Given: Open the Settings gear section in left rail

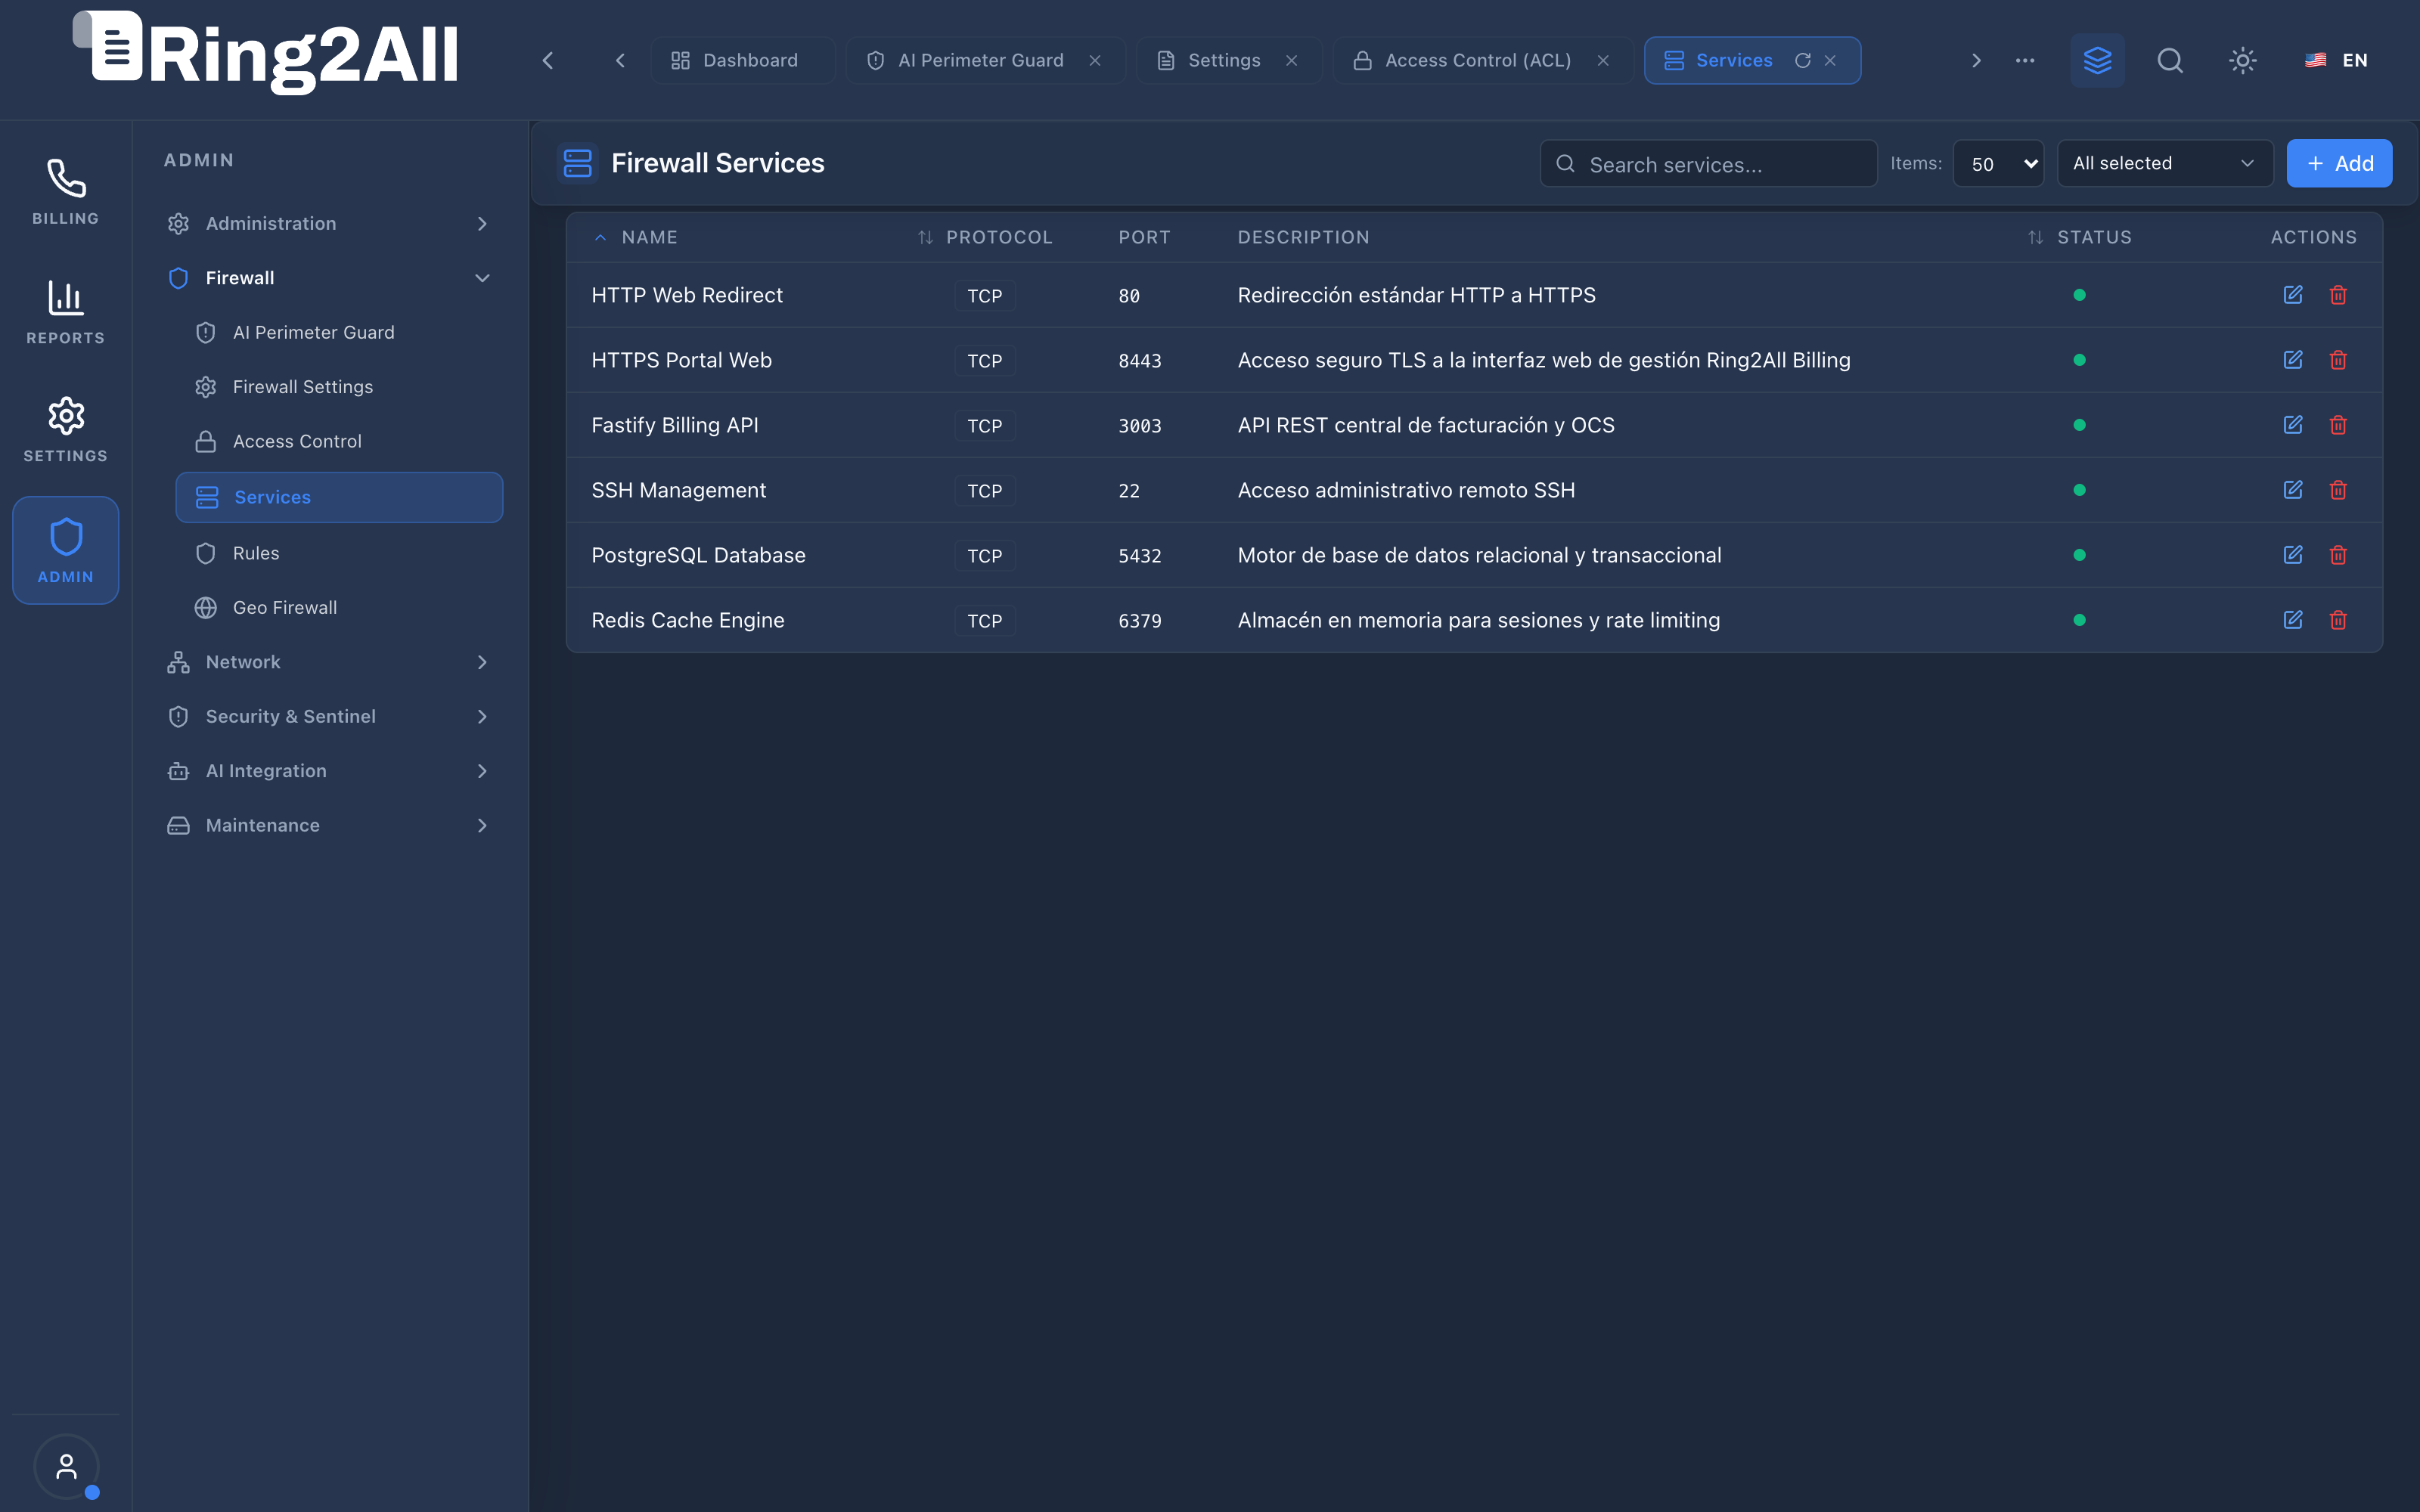Looking at the screenshot, I should click(65, 429).
